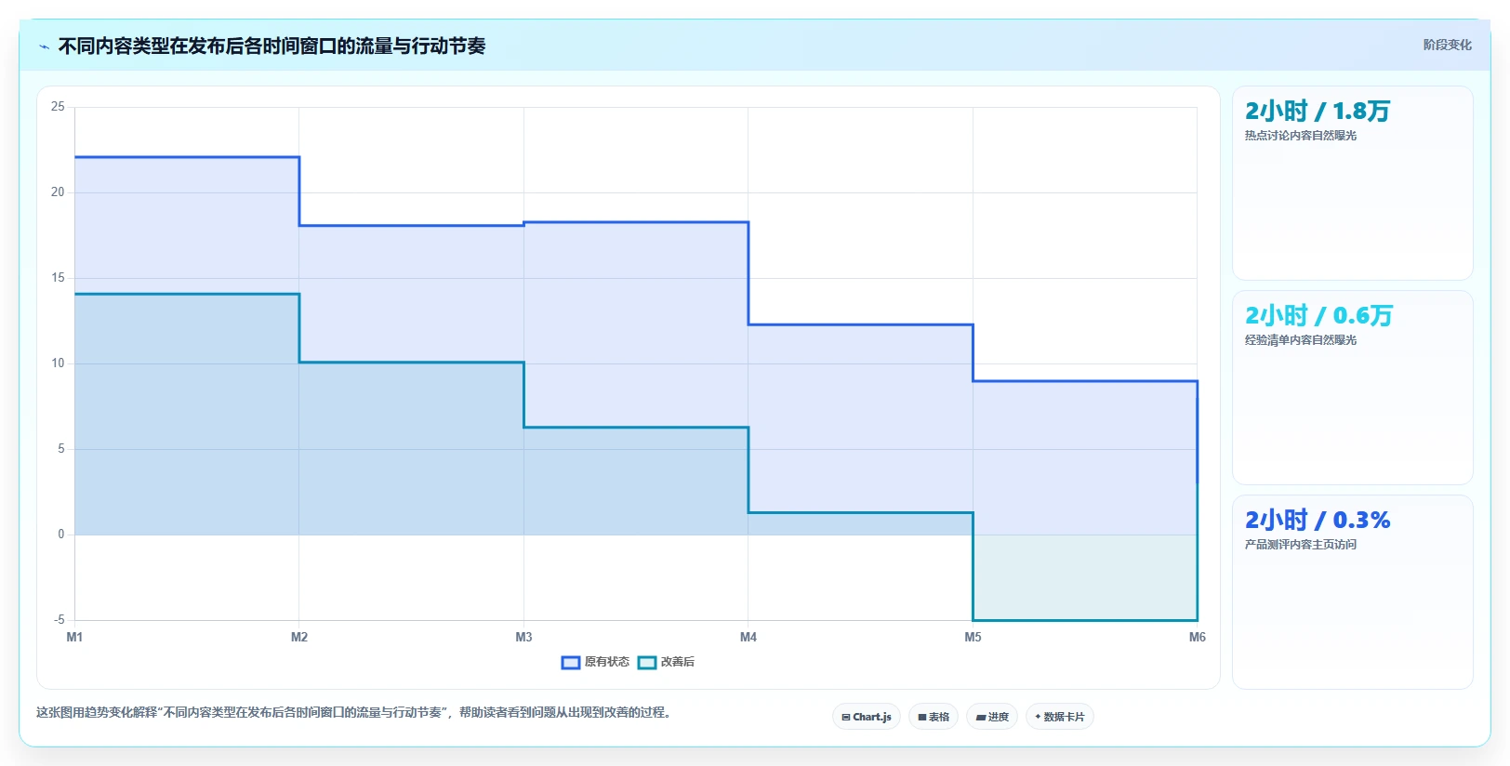1510x766 pixels.
Task: Toggle the 改善后 legend entry
Action: [x=666, y=662]
